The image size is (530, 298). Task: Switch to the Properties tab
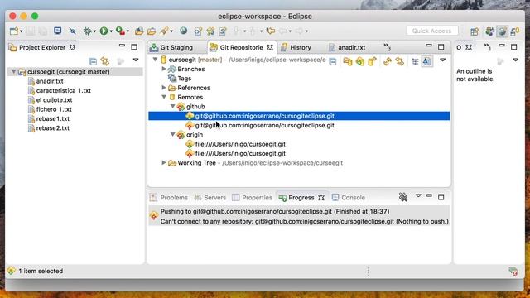(252, 198)
